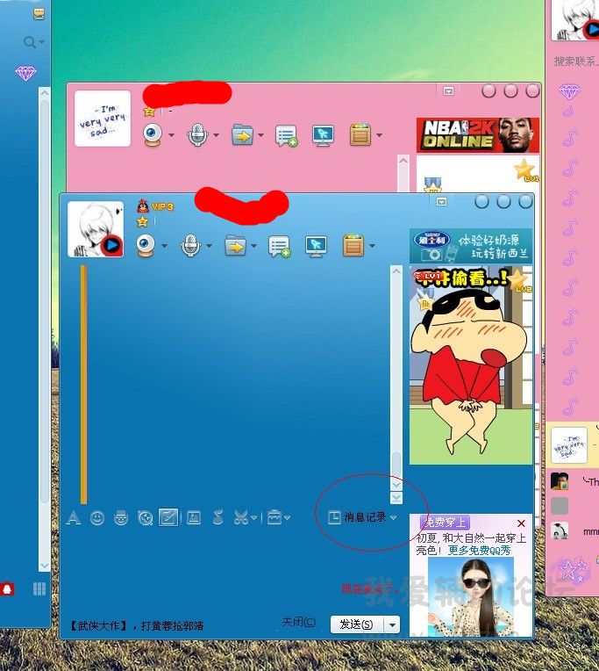Click the search magnifier in left panel
Viewport: 599px width, 671px height.
(x=30, y=42)
